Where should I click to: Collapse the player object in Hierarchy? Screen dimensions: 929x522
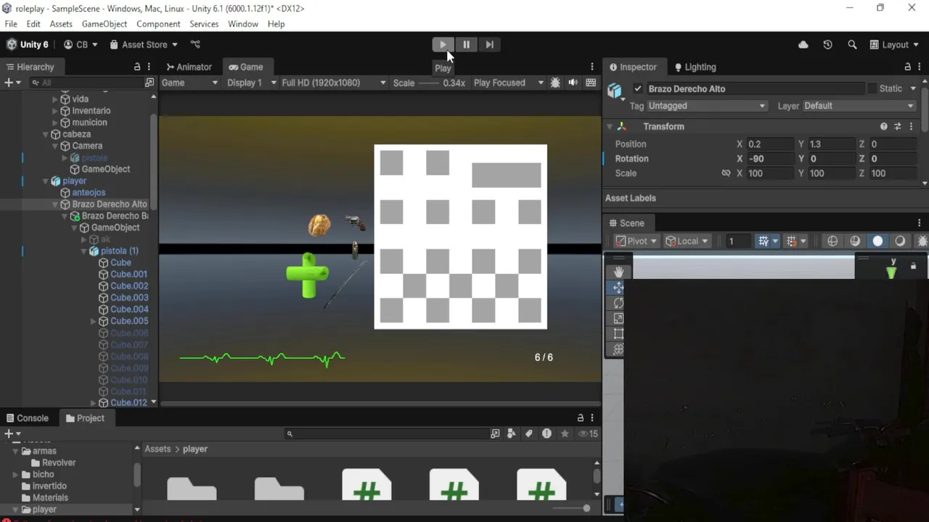45,181
